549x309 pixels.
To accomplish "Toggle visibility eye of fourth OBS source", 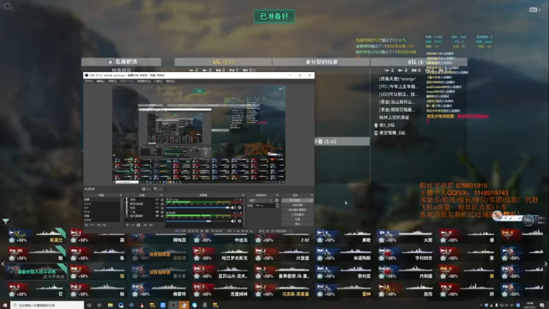I will pos(157,212).
